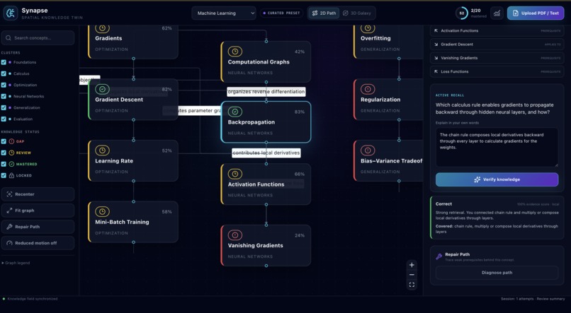Screen dimensions: 571x313
Task: Click the Curated Preset badge
Action: tap(281, 13)
